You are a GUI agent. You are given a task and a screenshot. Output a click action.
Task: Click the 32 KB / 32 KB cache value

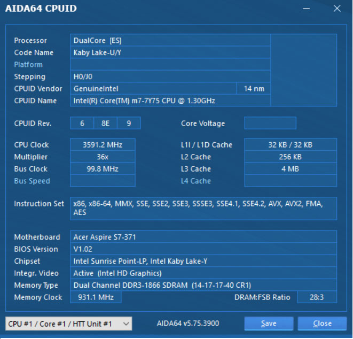[x=291, y=145]
